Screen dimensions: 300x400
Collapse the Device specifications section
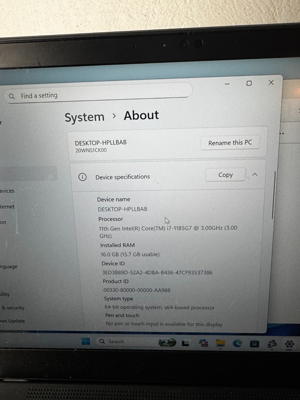coord(255,174)
